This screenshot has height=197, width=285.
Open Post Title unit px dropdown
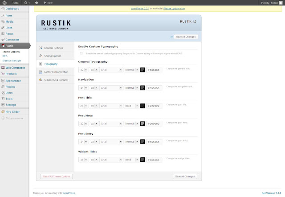(94, 106)
